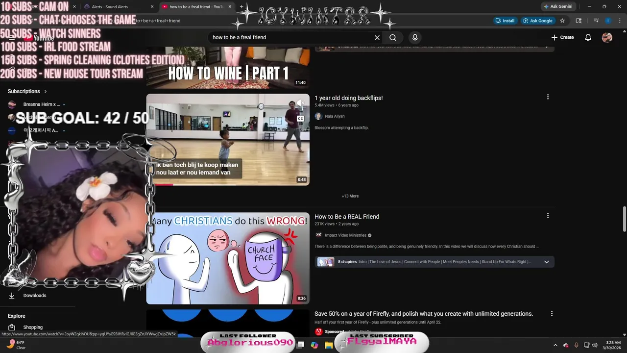Open the media controls icon in toolbar
The width and height of the screenshot is (627, 353).
click(x=596, y=21)
